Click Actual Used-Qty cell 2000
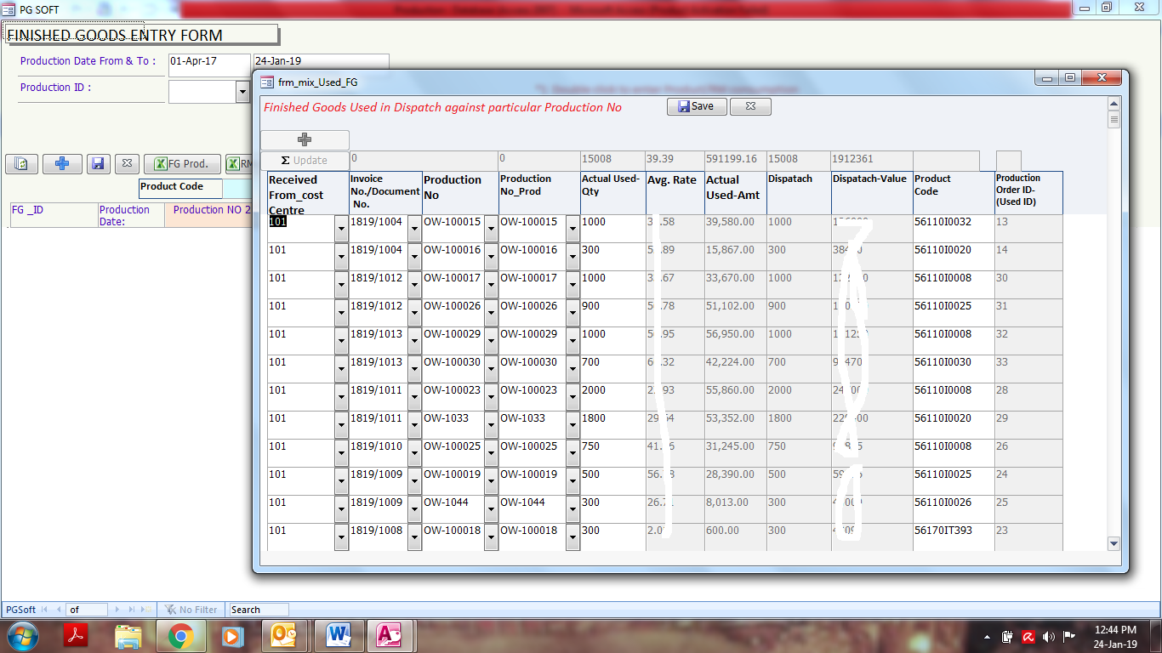The image size is (1162, 653). pyautogui.click(x=612, y=396)
